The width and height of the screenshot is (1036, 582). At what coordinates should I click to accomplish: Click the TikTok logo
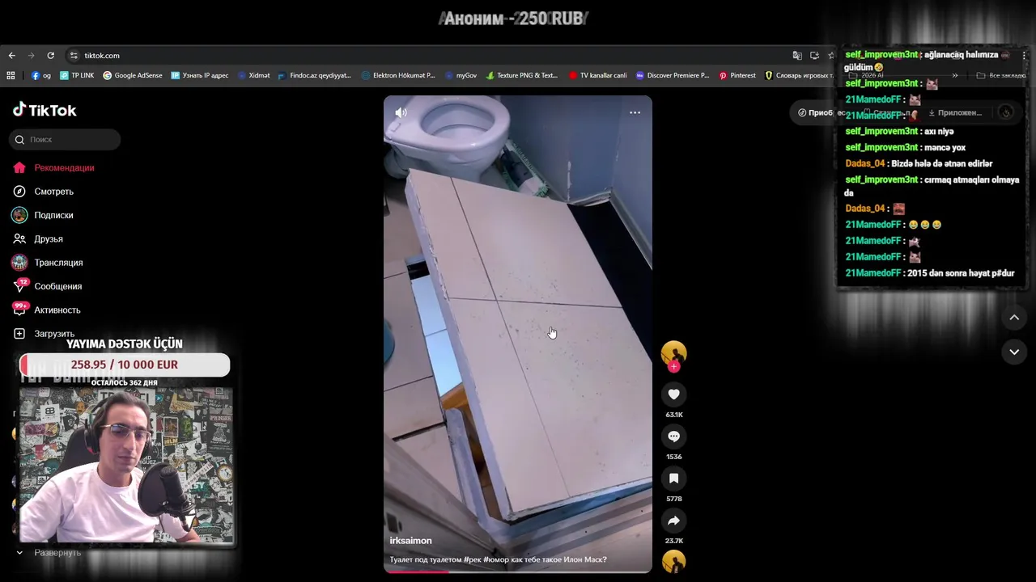[x=45, y=110]
